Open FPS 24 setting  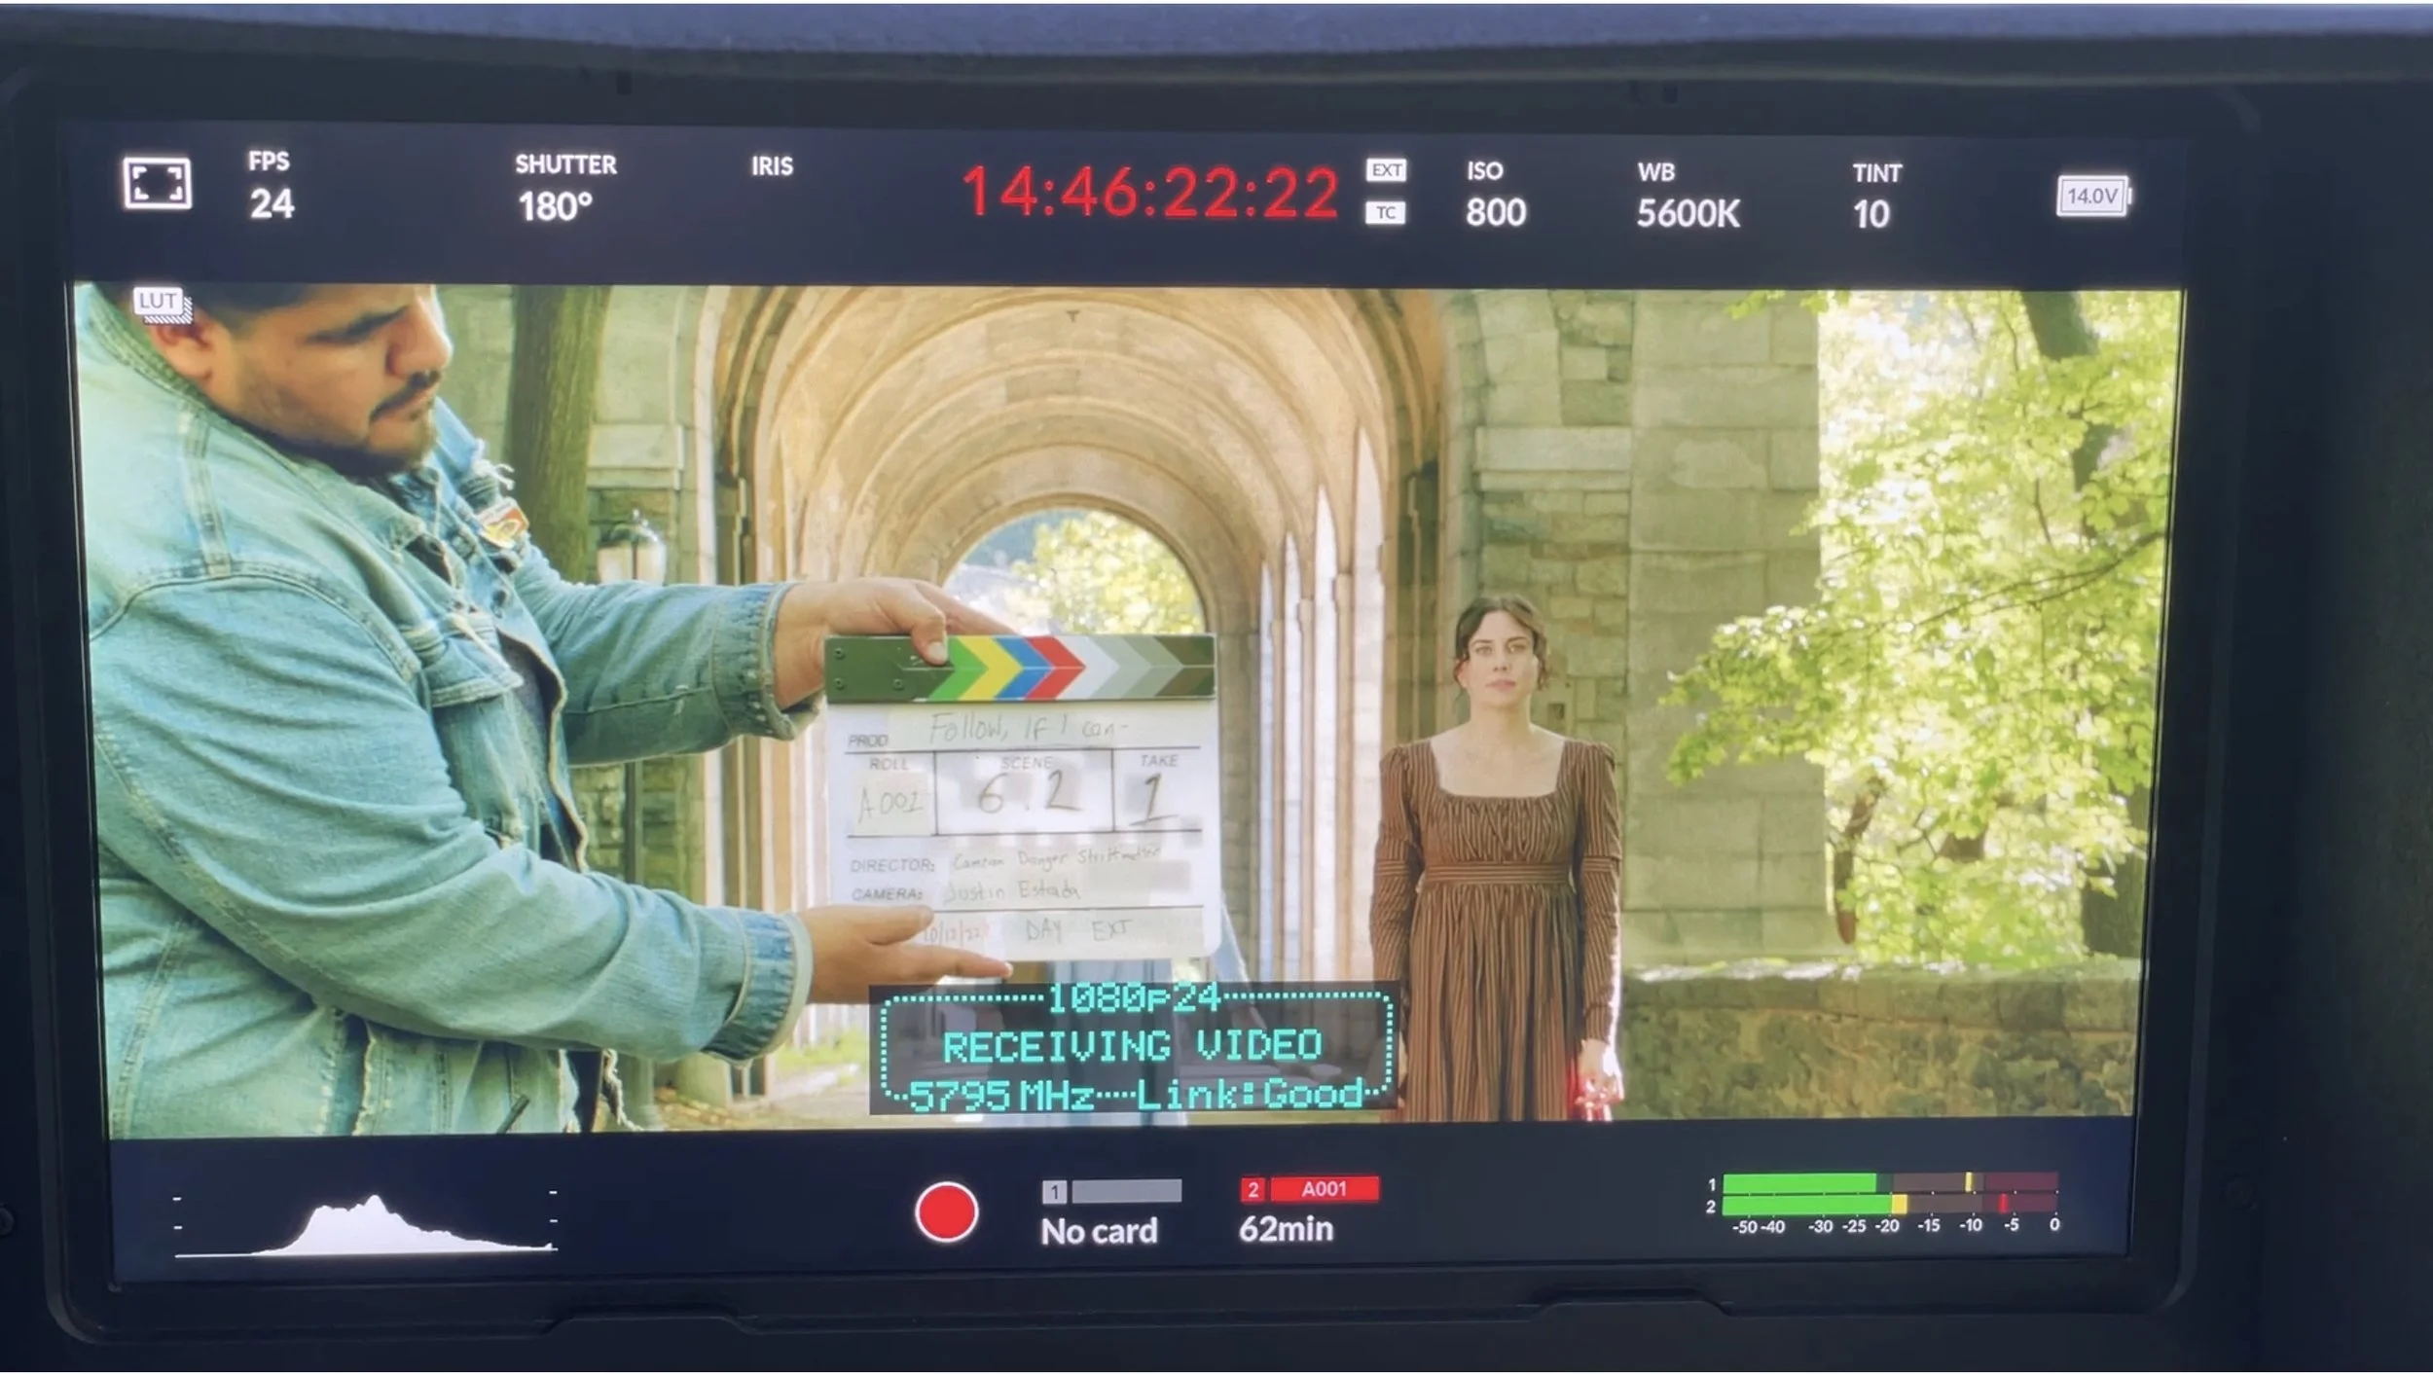(x=271, y=187)
